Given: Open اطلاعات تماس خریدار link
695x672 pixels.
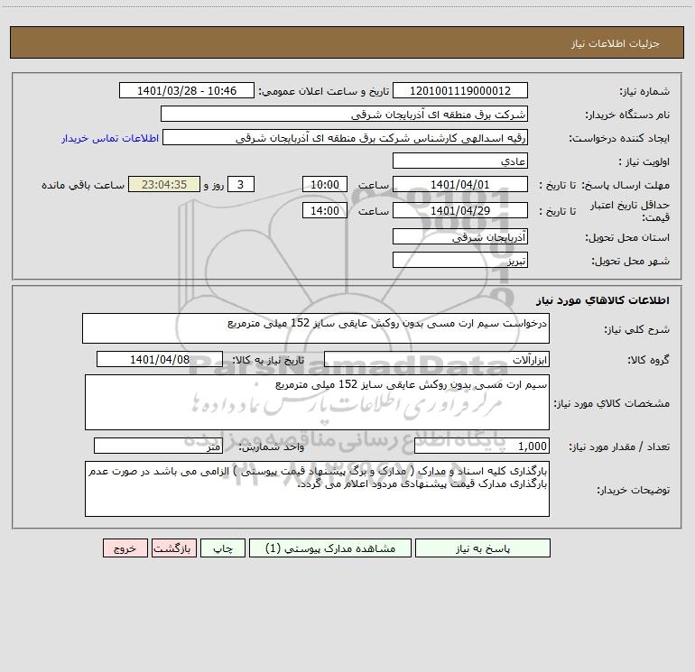Looking at the screenshot, I should click(x=110, y=138).
